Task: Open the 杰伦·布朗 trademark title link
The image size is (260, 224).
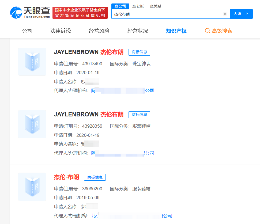Action: (x=66, y=177)
